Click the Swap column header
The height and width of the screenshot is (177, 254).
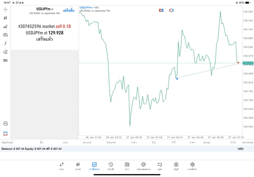(207, 143)
